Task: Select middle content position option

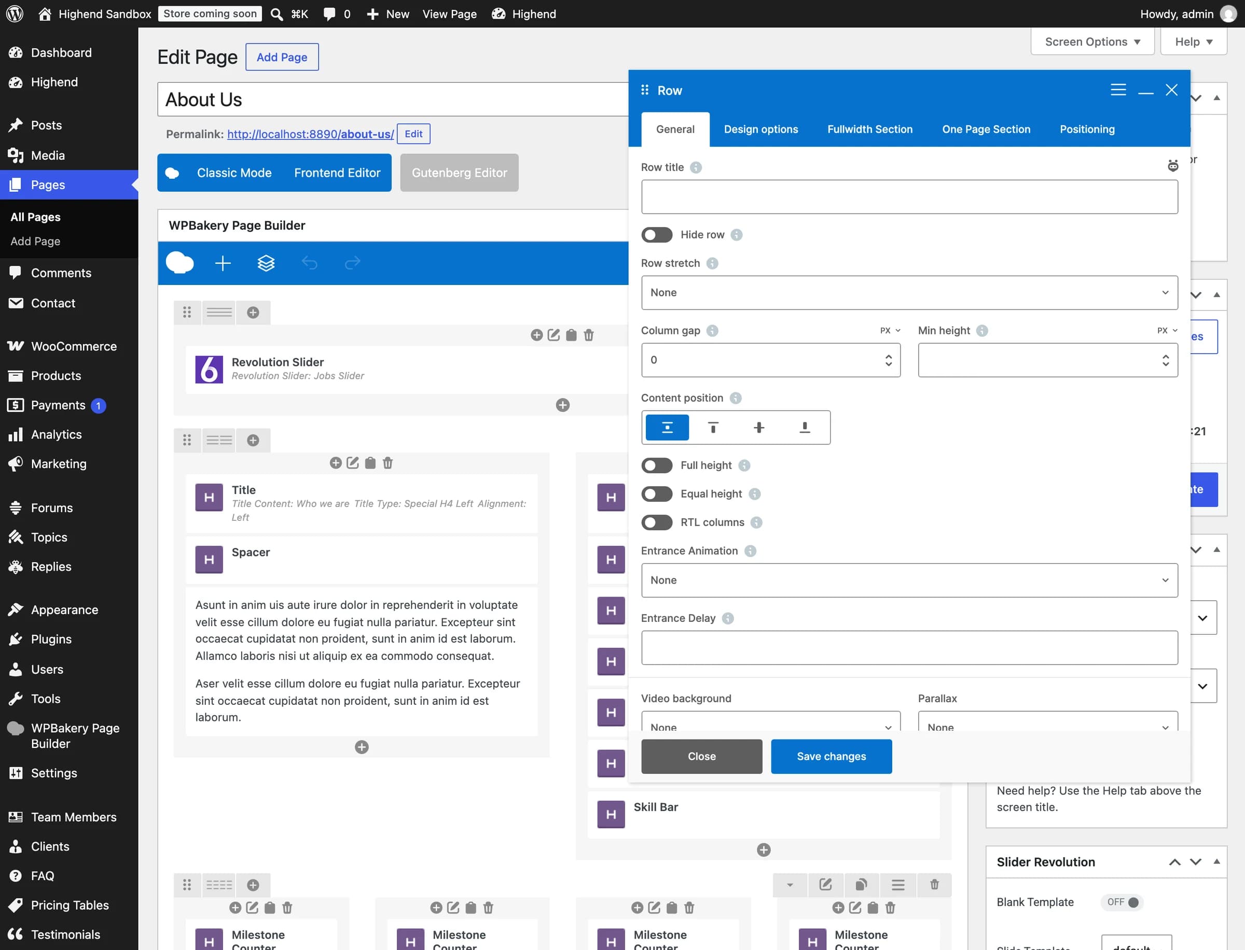Action: tap(759, 428)
